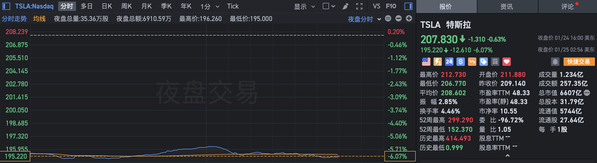Toggle the right quote panel icon
597x163 pixels.
point(408,6)
